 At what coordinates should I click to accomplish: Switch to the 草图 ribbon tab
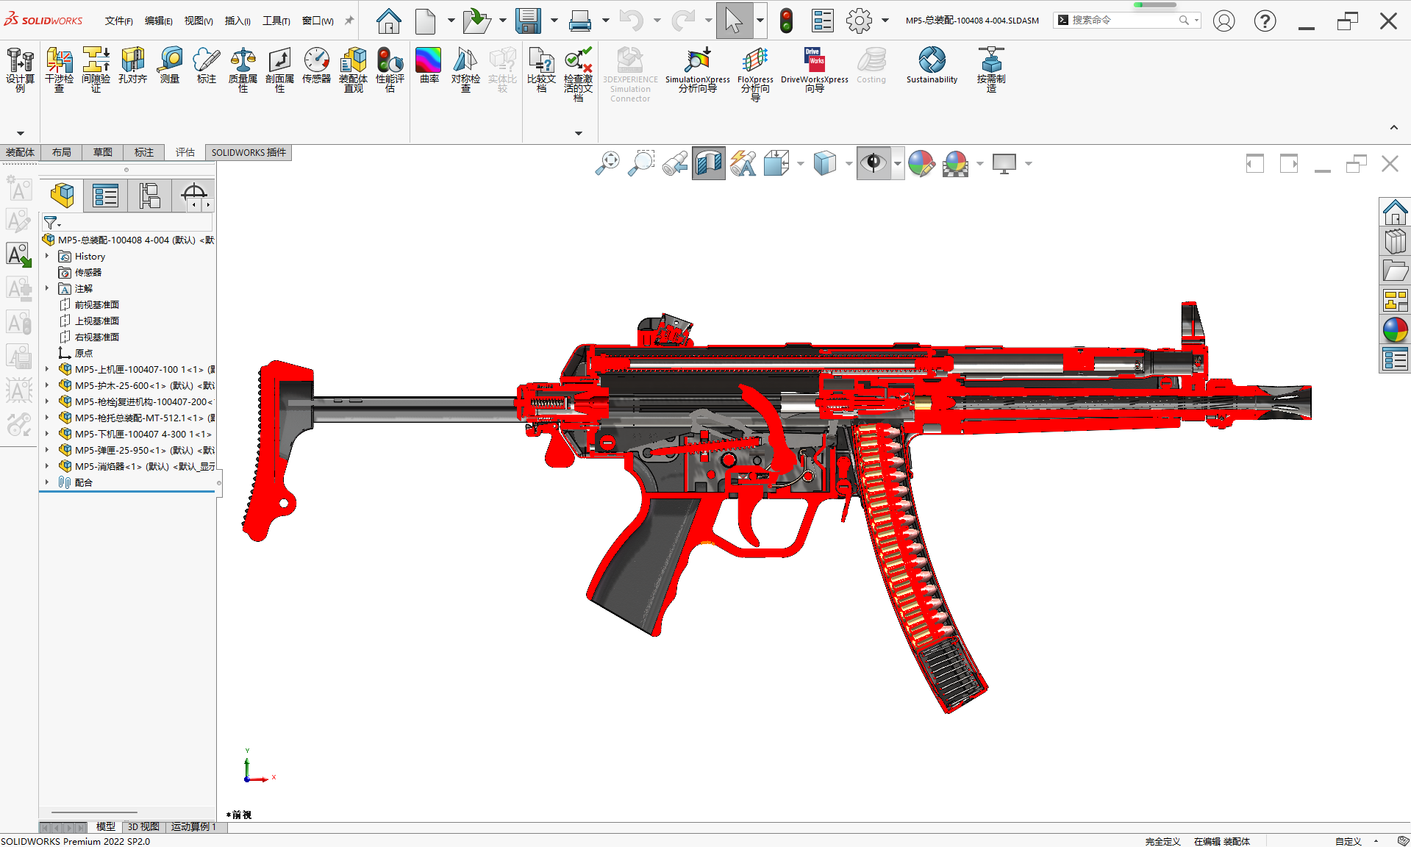103,152
